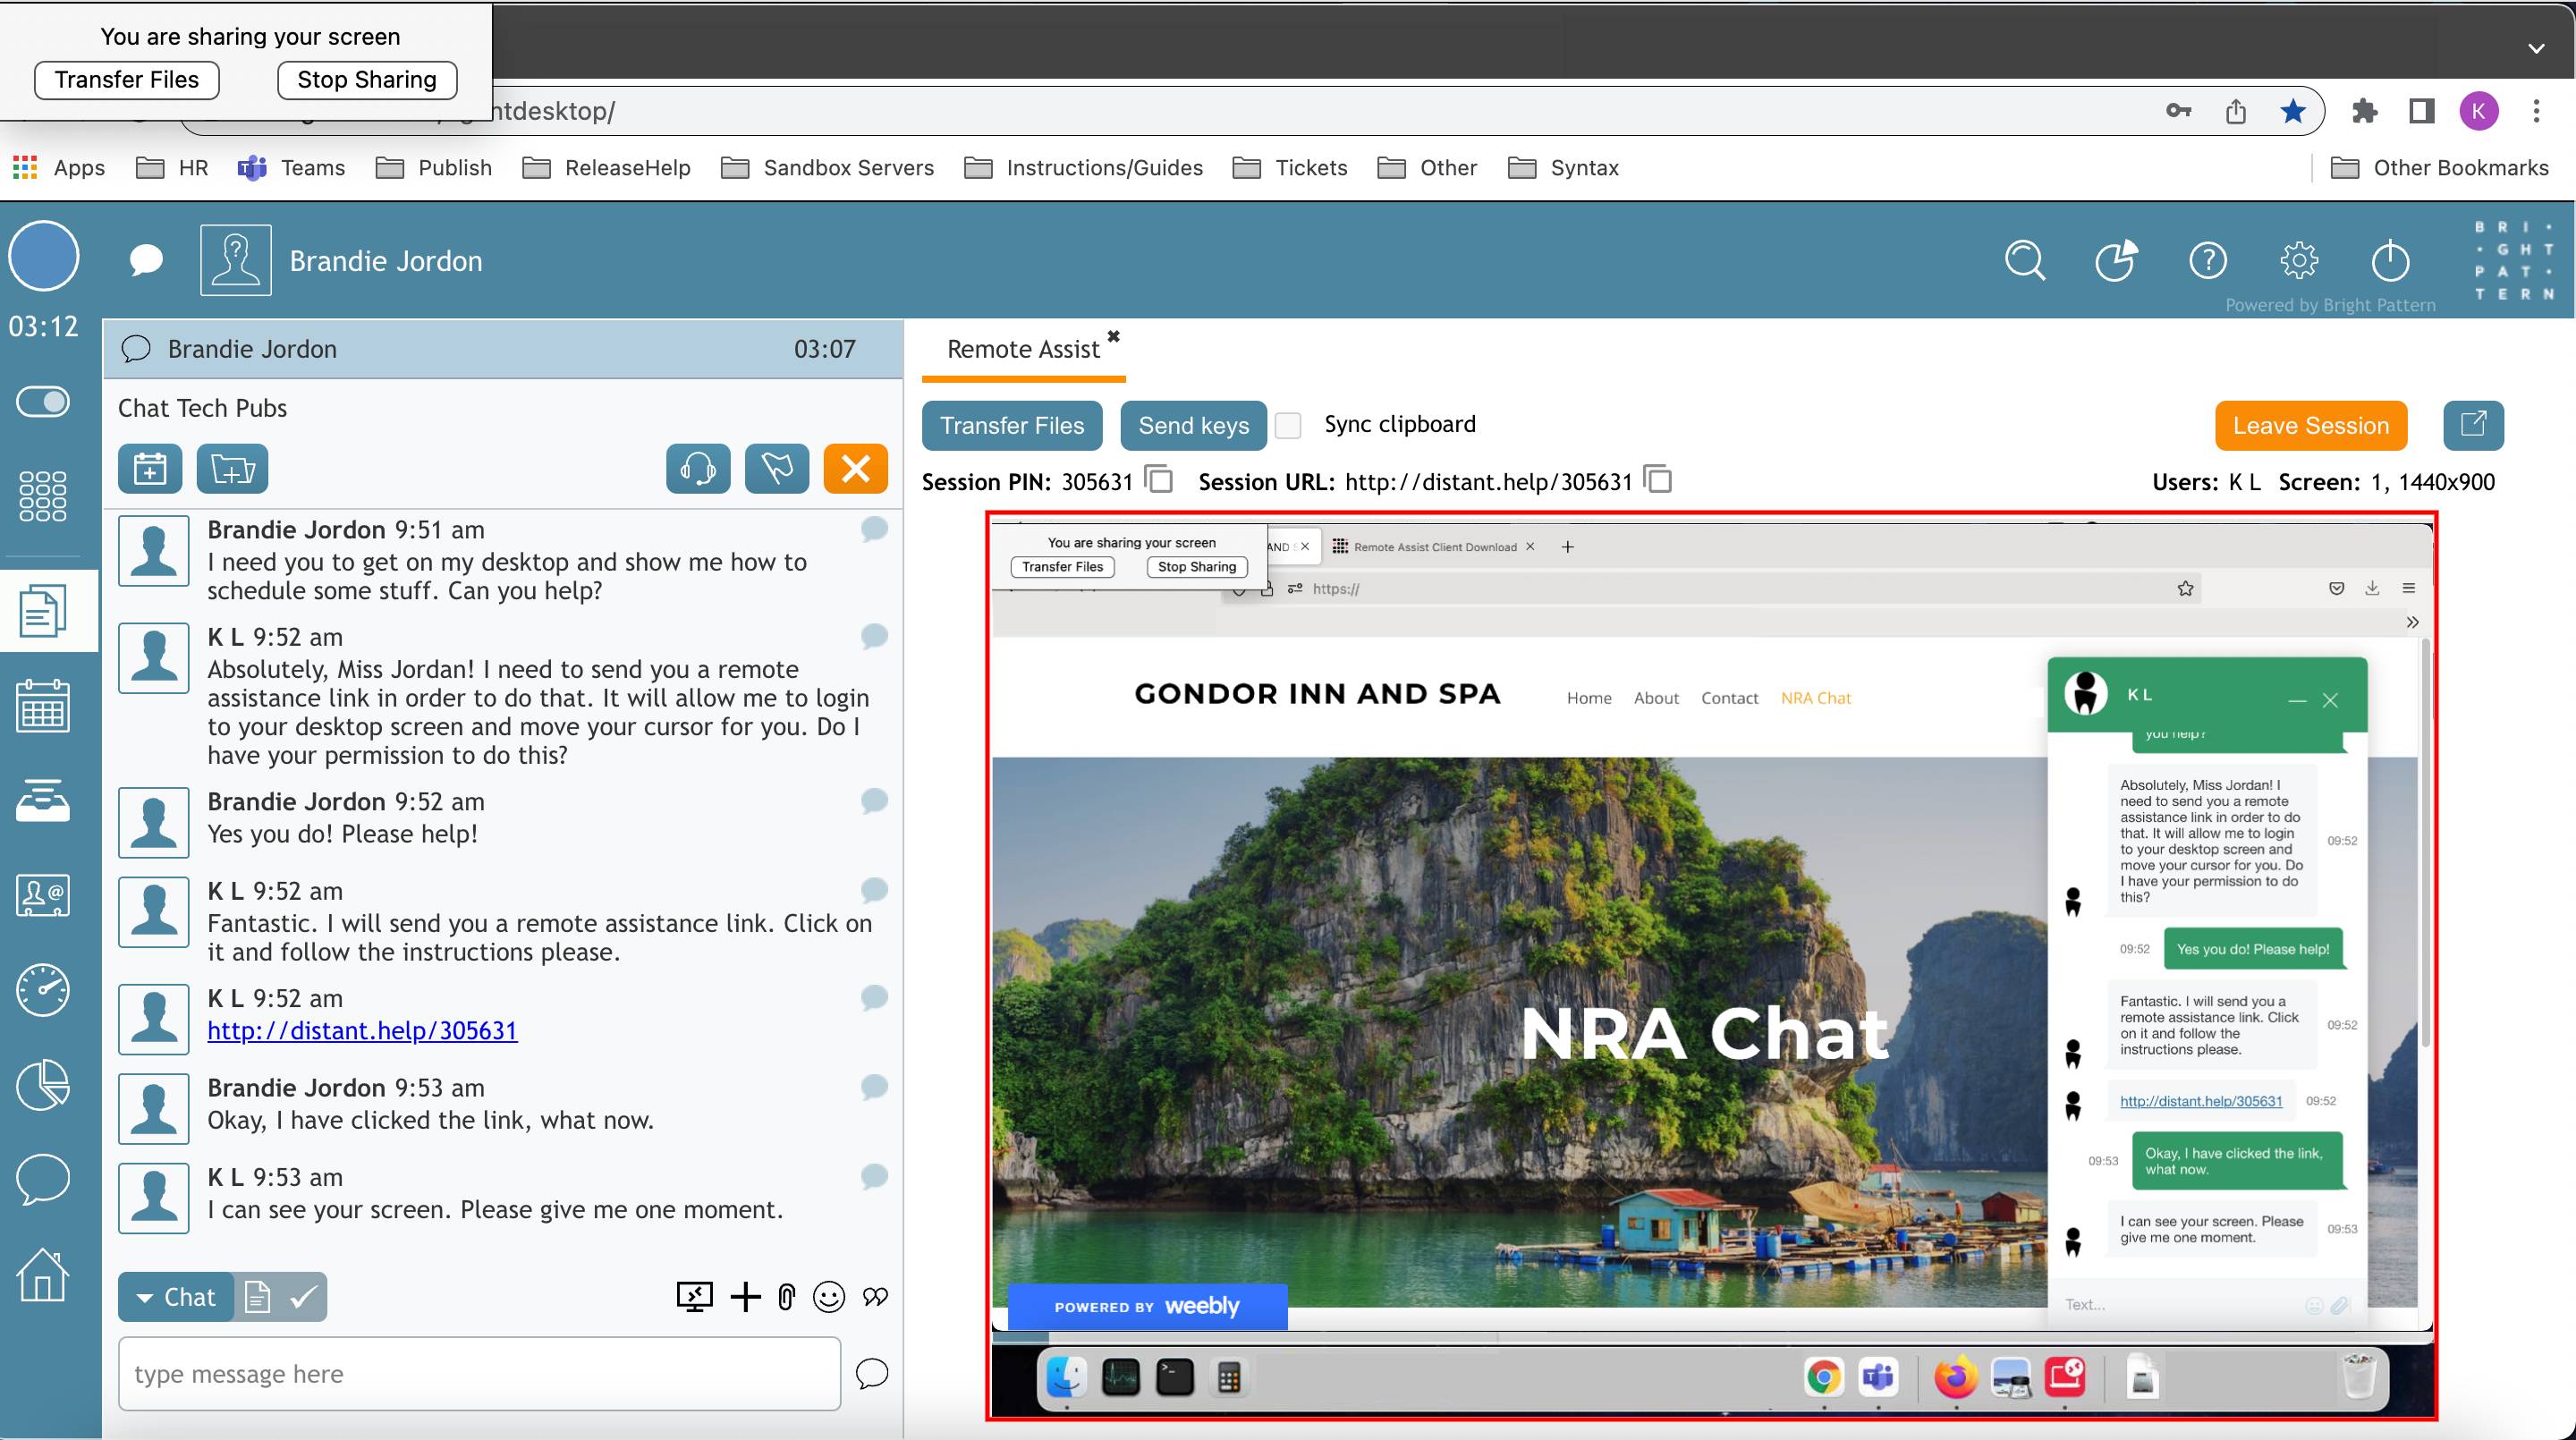Toggle the ready/not ready sidebar switch

pos(43,402)
